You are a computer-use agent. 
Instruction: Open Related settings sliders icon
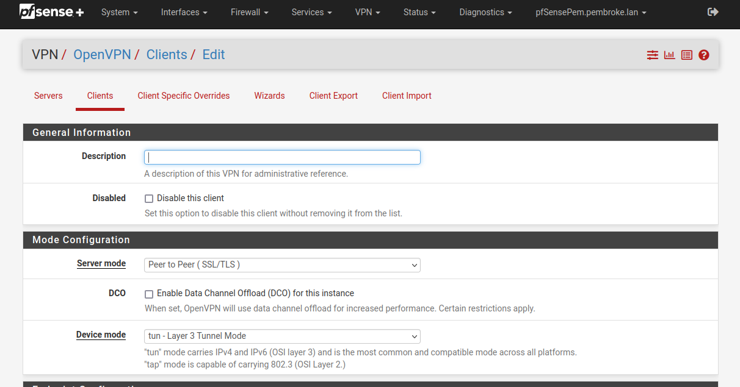tap(653, 55)
